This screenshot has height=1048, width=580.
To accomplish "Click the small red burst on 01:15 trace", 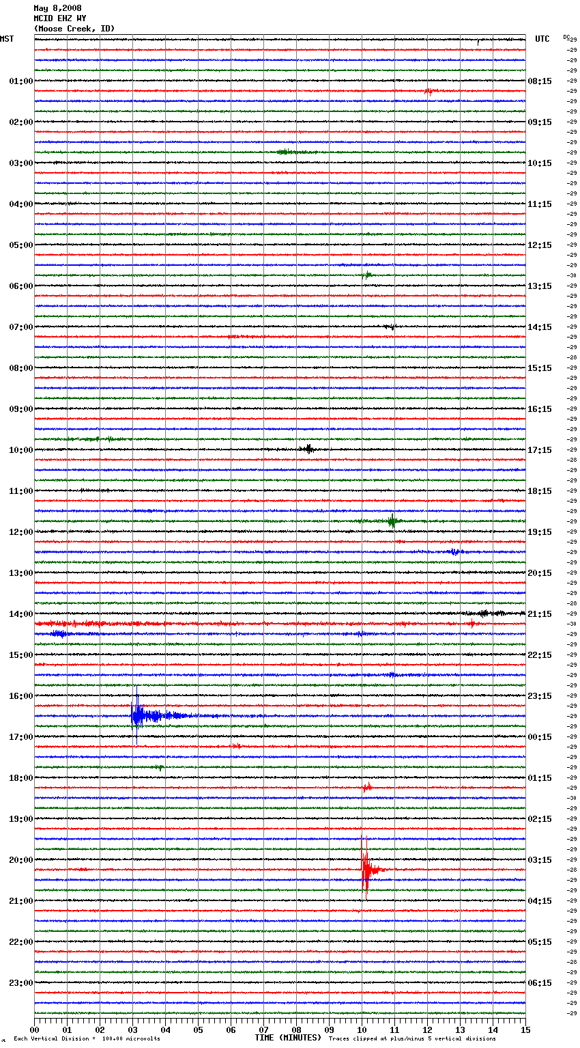I will 429,91.
